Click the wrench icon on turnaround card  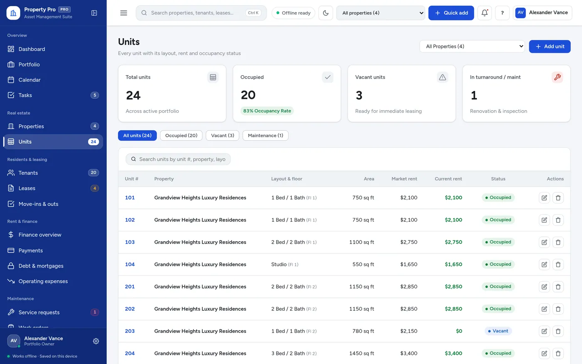(x=557, y=77)
